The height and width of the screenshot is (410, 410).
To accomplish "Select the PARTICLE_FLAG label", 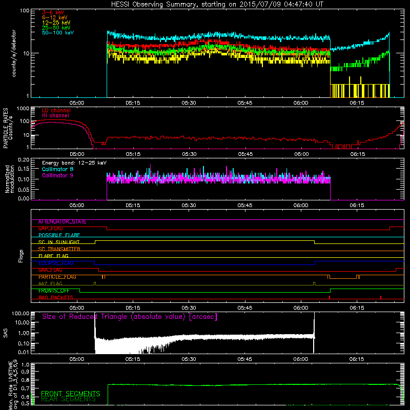I will (x=57, y=277).
